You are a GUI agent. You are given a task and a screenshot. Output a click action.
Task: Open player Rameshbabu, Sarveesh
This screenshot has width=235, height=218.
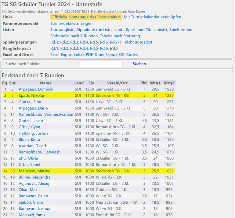[x=40, y=152]
